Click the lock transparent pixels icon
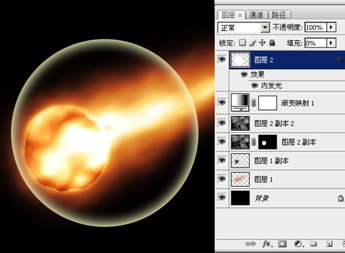The width and height of the screenshot is (345, 253). (x=242, y=42)
